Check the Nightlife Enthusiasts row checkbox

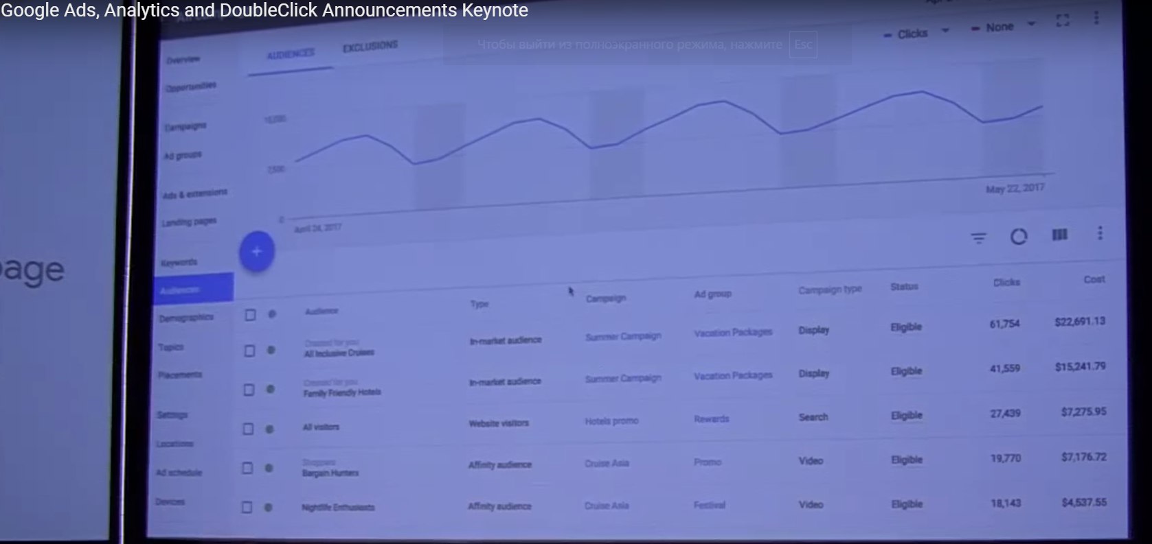(247, 508)
